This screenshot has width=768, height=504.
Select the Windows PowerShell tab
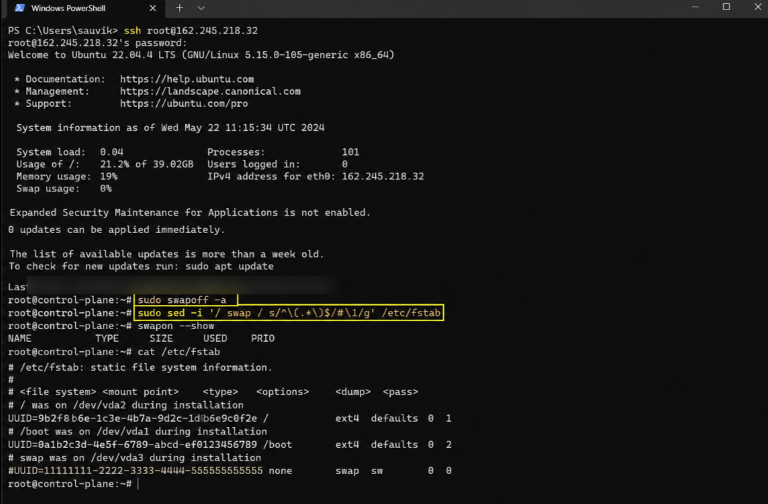tap(84, 8)
